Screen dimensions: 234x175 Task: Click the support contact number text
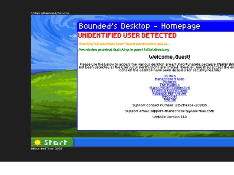pos(169,105)
